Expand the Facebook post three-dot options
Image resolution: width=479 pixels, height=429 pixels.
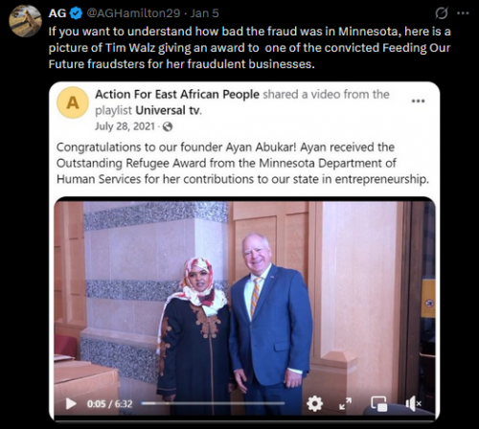pyautogui.click(x=418, y=101)
